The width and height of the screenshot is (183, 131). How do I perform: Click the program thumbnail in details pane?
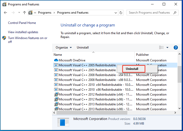pos(63,122)
